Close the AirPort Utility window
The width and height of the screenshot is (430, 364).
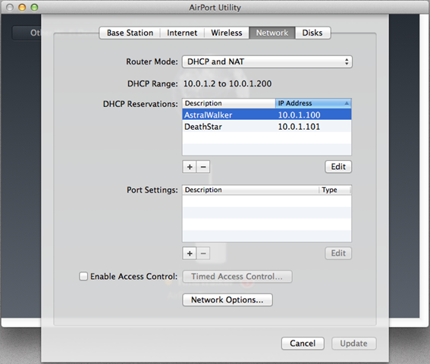(10, 8)
